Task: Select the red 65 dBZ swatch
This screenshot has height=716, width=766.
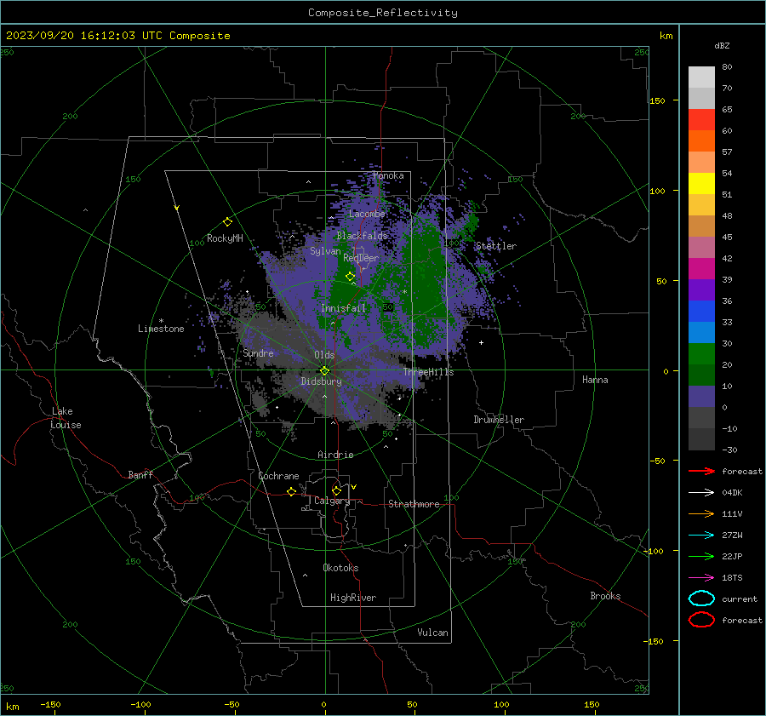Action: [x=701, y=120]
